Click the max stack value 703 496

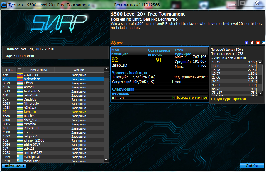[x=200, y=57]
